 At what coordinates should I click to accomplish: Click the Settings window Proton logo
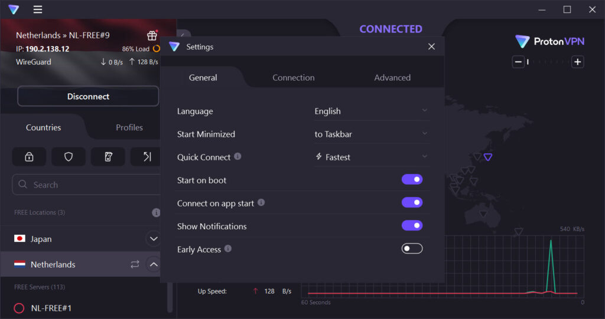tap(174, 47)
